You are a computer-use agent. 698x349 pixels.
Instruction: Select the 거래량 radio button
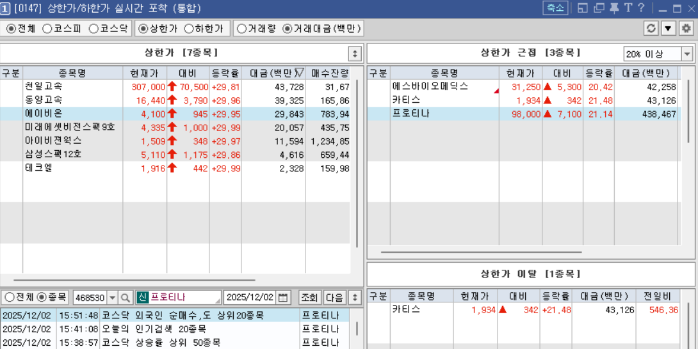tap(241, 29)
